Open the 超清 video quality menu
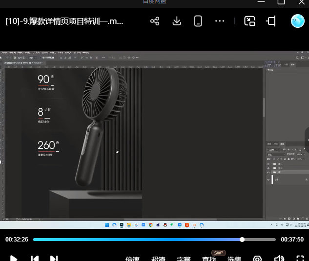 [158, 259]
